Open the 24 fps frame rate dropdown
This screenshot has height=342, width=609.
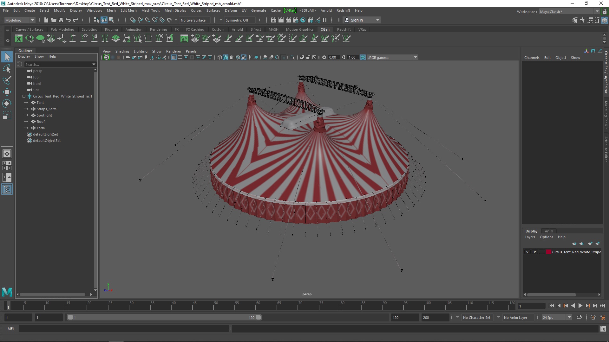click(557, 317)
